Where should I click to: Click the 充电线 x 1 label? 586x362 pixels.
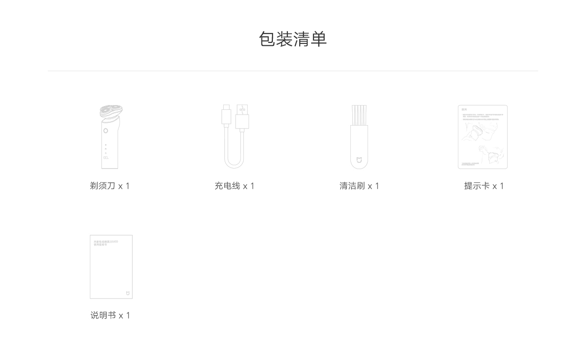pyautogui.click(x=235, y=186)
